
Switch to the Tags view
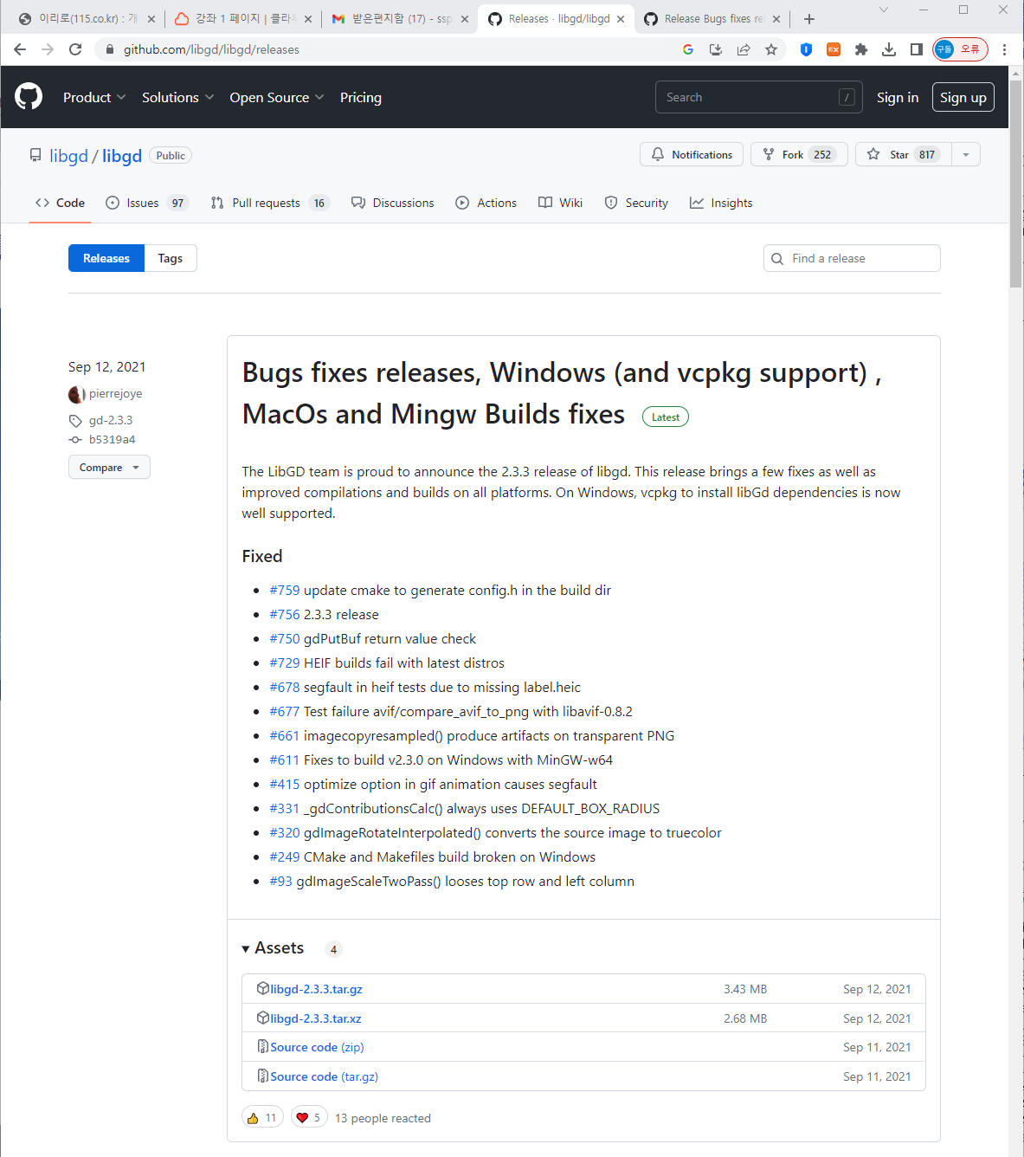click(x=171, y=258)
